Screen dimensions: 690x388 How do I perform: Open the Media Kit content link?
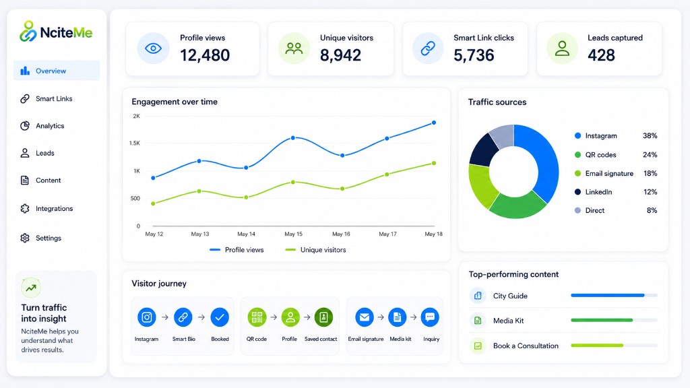click(x=508, y=321)
